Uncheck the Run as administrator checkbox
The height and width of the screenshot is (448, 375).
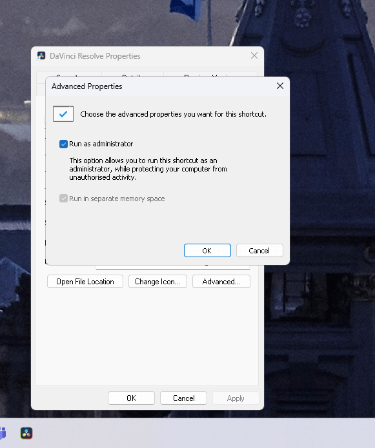tap(63, 144)
